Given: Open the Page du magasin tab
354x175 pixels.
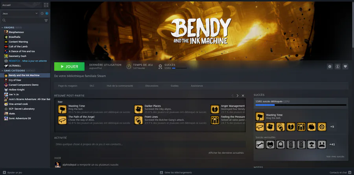Looking at the screenshot, I should pyautogui.click(x=68, y=86).
